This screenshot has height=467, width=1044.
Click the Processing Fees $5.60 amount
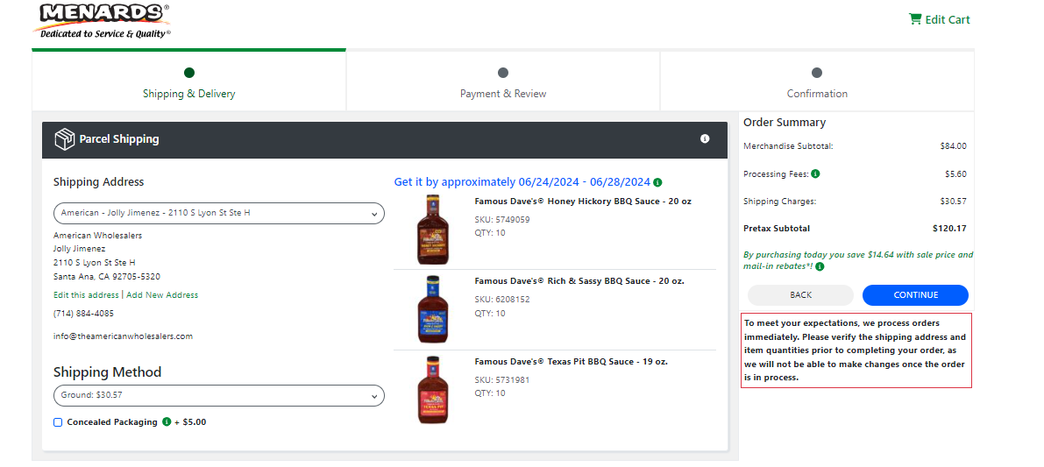pyautogui.click(x=956, y=173)
